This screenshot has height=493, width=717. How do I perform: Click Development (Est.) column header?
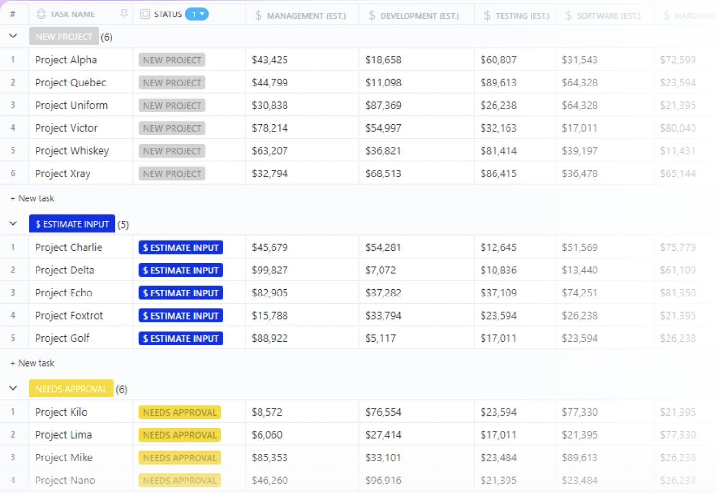point(420,16)
